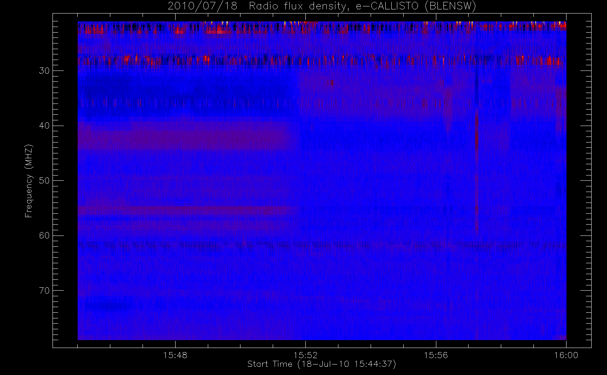Click the 'Frequency (MHz)' axis label
The image size is (607, 375).
pyautogui.click(x=29, y=181)
